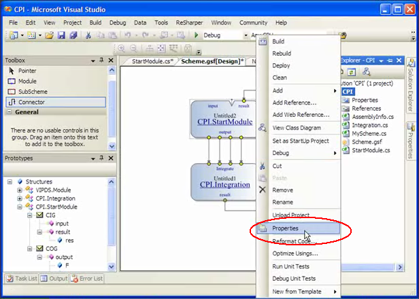Collapse the CPI.StartModule tree node

click(x=20, y=207)
